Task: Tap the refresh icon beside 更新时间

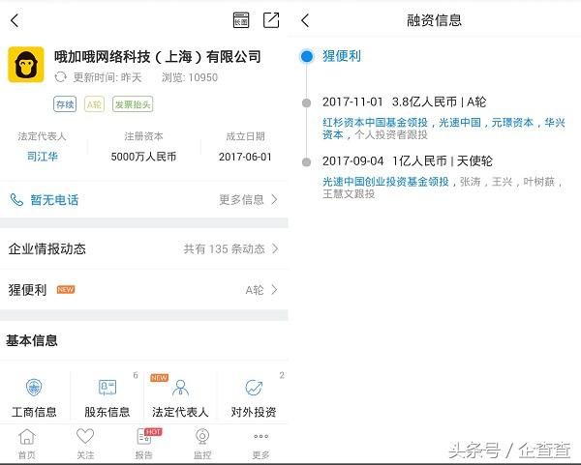Action: [60, 77]
